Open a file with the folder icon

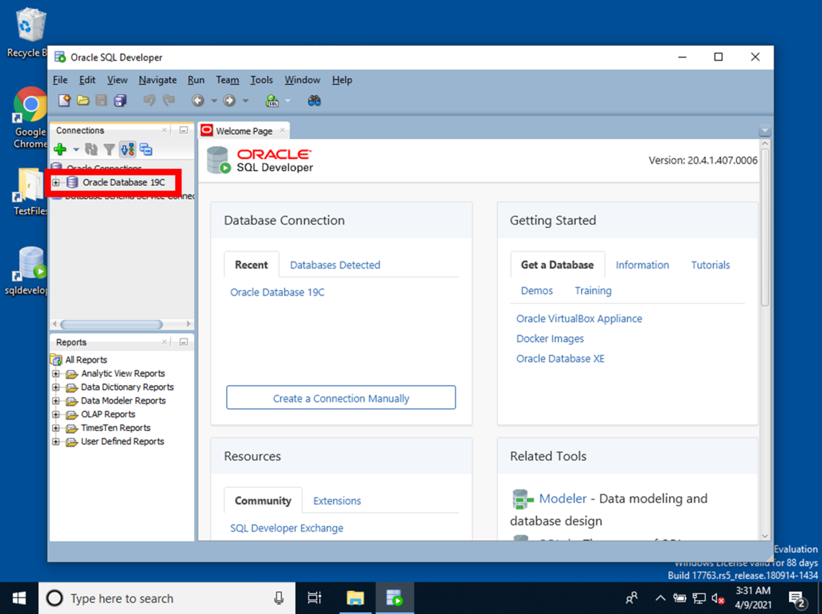(83, 101)
